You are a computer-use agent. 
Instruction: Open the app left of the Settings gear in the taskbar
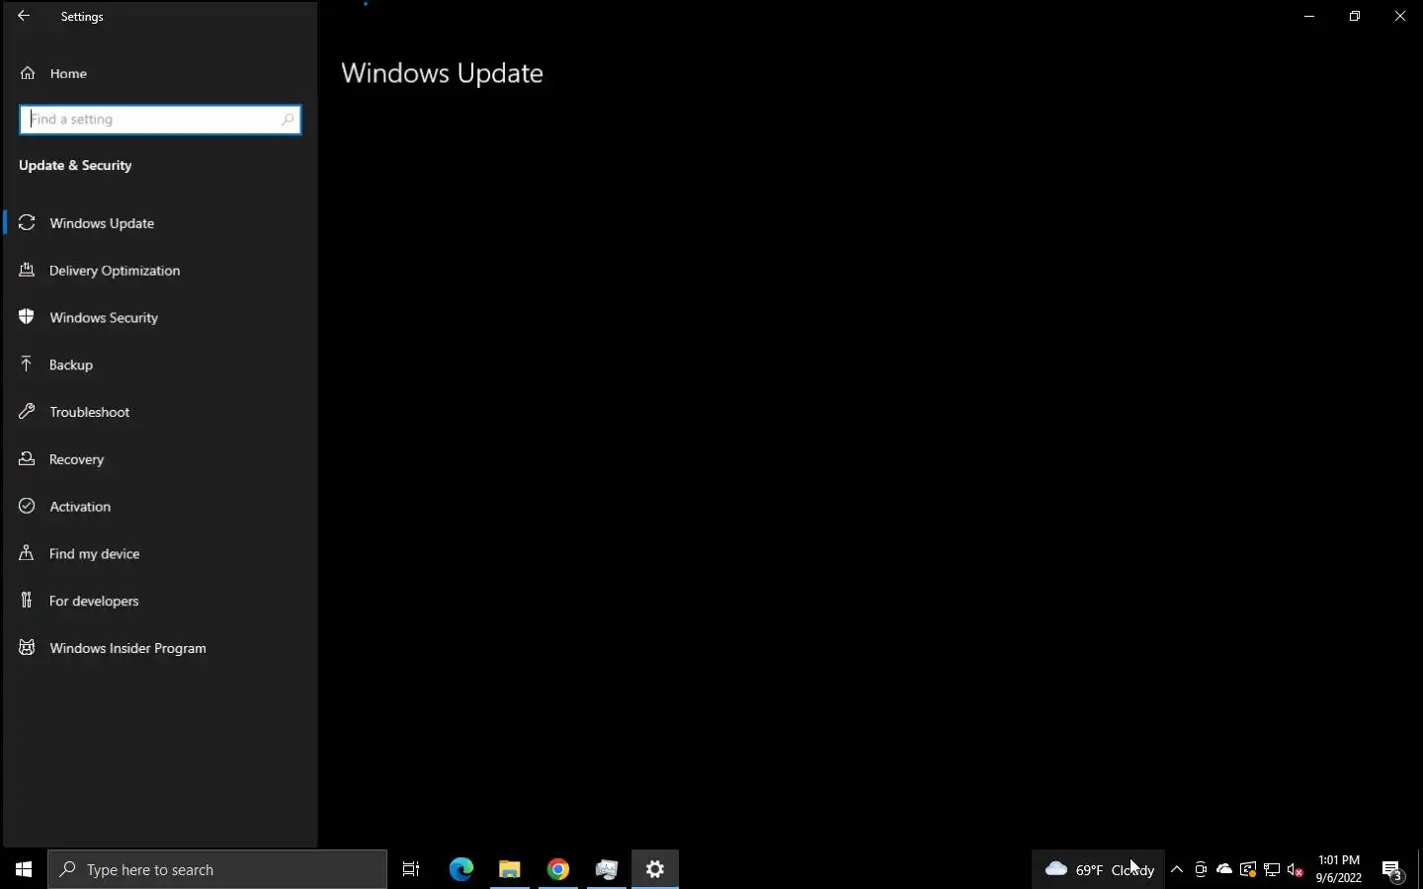(607, 869)
